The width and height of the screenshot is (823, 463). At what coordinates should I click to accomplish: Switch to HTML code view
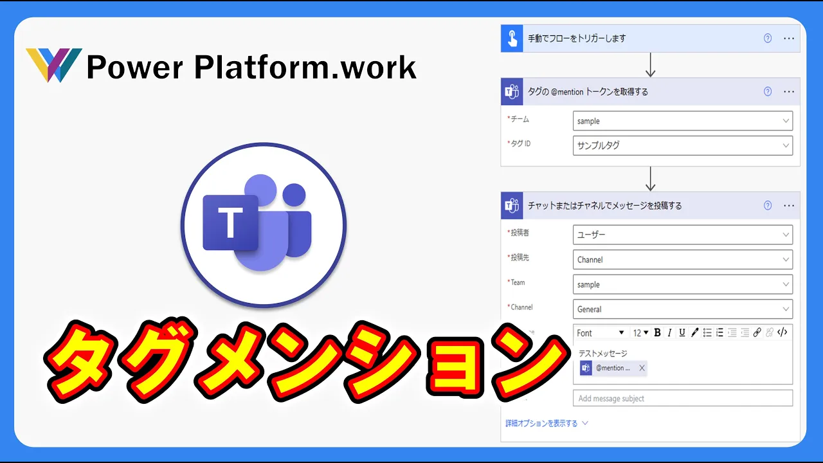point(782,332)
